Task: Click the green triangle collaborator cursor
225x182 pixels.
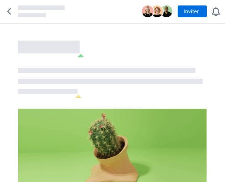Action: (x=81, y=56)
